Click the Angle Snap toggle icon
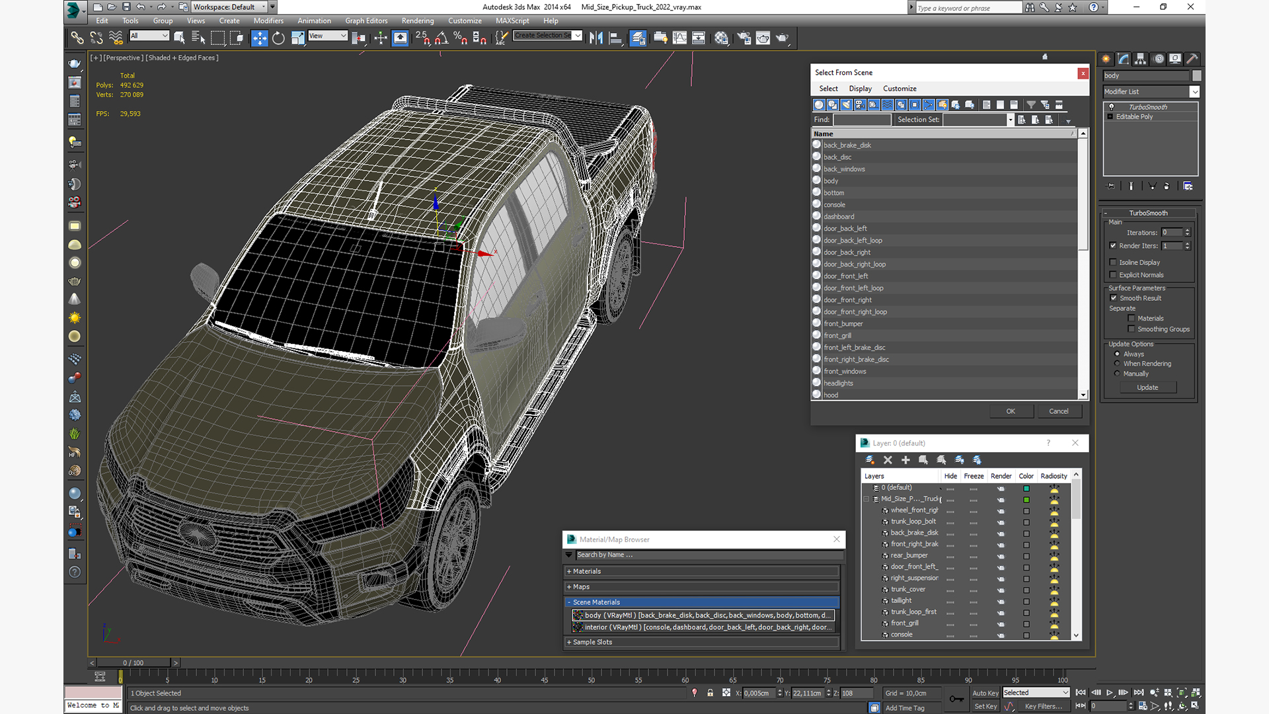Image resolution: width=1269 pixels, height=714 pixels. [x=442, y=38]
